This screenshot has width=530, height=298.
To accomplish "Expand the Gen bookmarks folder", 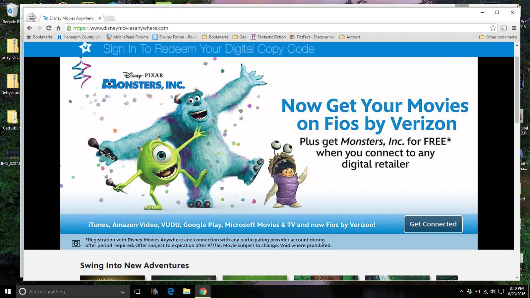I will click(x=240, y=37).
